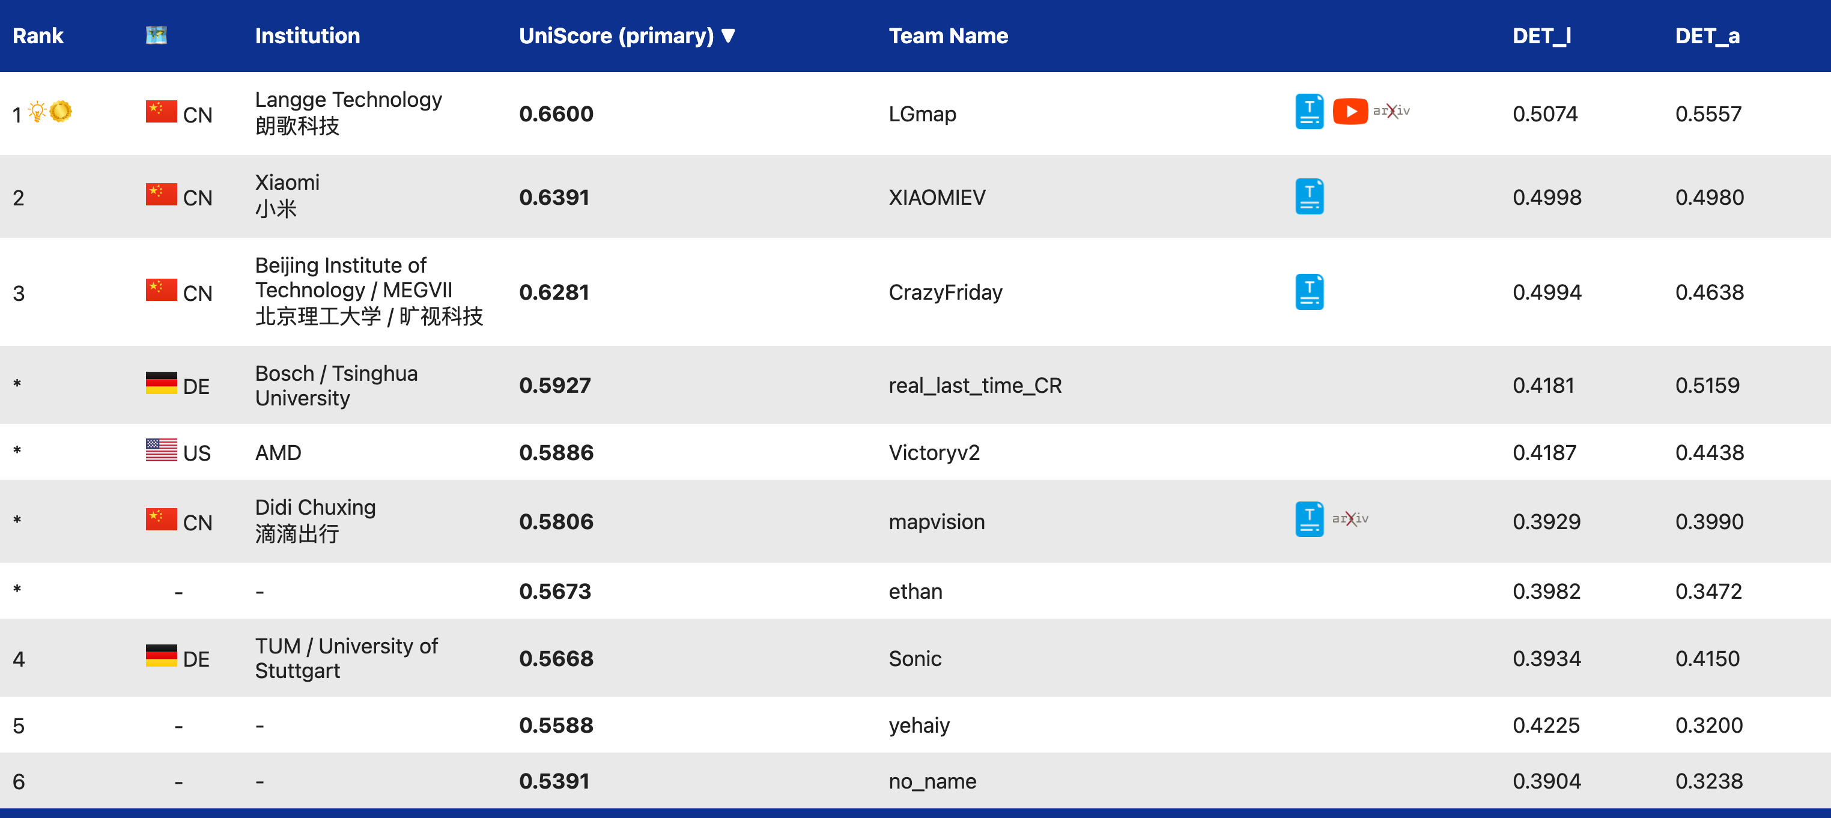Open LGmap arXiv paper link icon
1831x818 pixels.
[x=1391, y=111]
